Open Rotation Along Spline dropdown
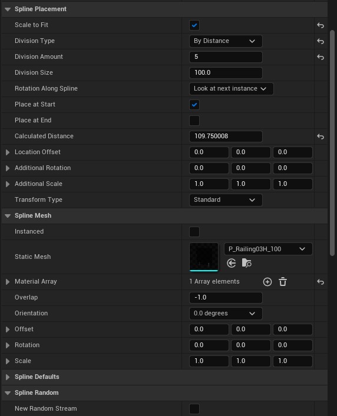The width and height of the screenshot is (337, 416). (232, 89)
